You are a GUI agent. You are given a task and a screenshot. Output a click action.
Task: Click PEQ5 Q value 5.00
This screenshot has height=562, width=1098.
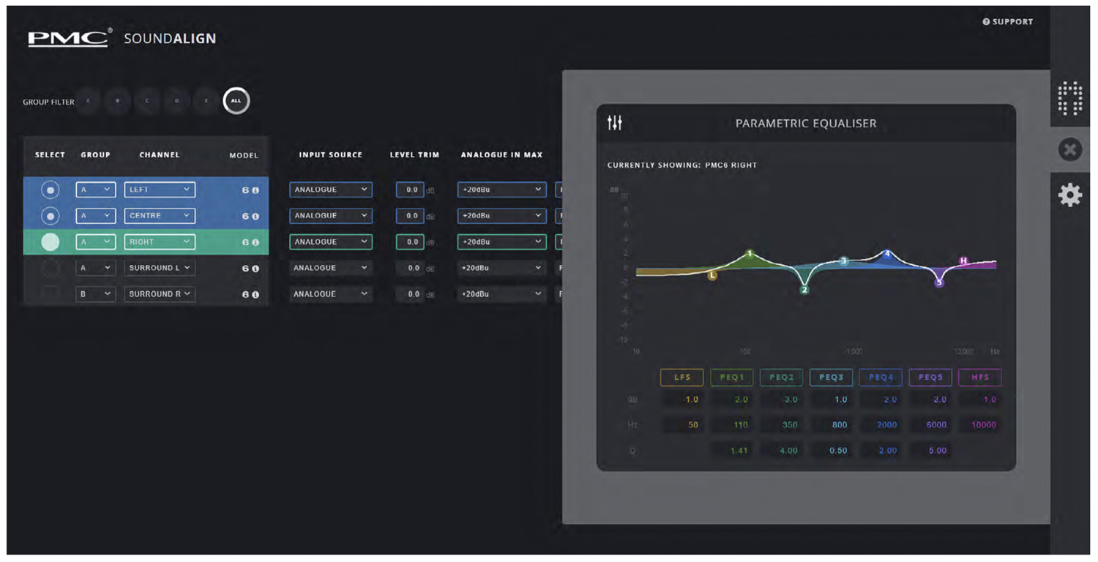pos(931,450)
